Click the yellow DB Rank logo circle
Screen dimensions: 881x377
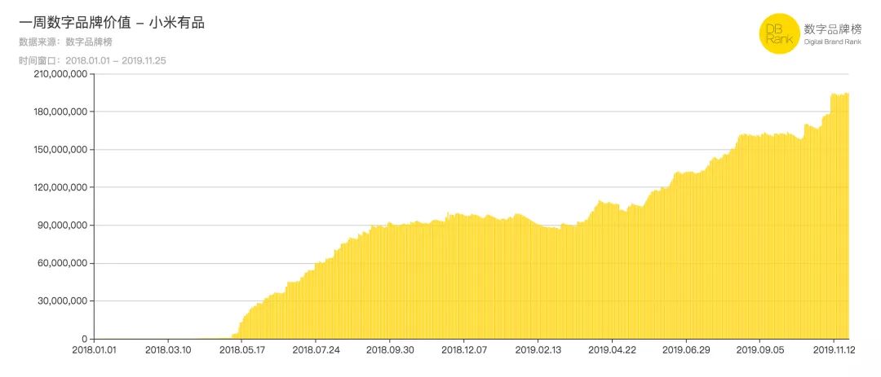coord(779,34)
